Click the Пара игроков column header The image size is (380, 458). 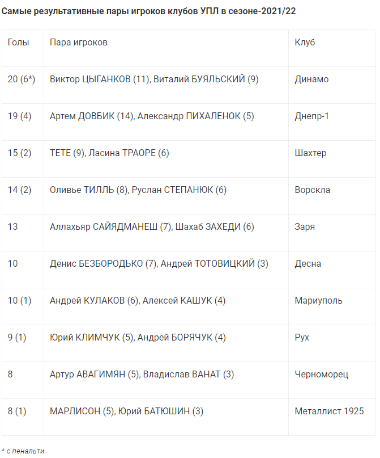tap(79, 43)
